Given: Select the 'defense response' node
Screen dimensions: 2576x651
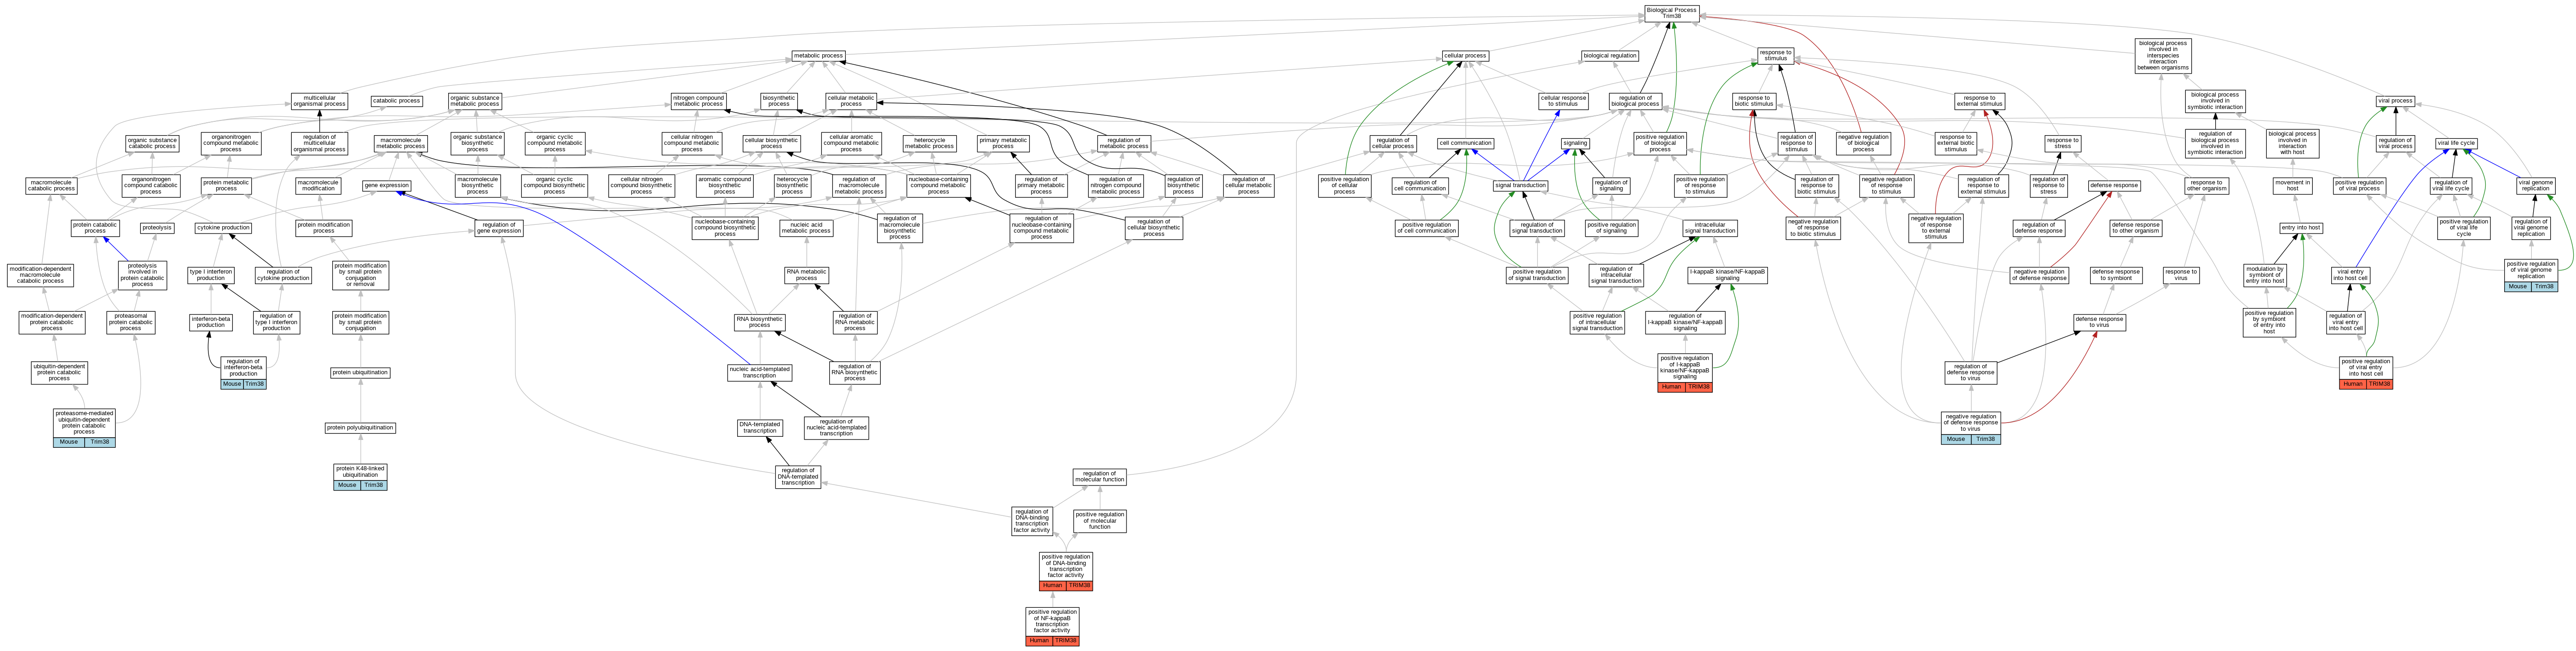Looking at the screenshot, I should pos(2114,186).
